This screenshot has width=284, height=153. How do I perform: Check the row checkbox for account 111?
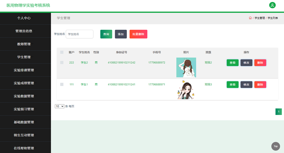coord(62,84)
